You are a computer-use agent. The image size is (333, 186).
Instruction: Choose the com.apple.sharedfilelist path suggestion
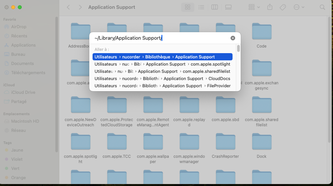(x=162, y=71)
